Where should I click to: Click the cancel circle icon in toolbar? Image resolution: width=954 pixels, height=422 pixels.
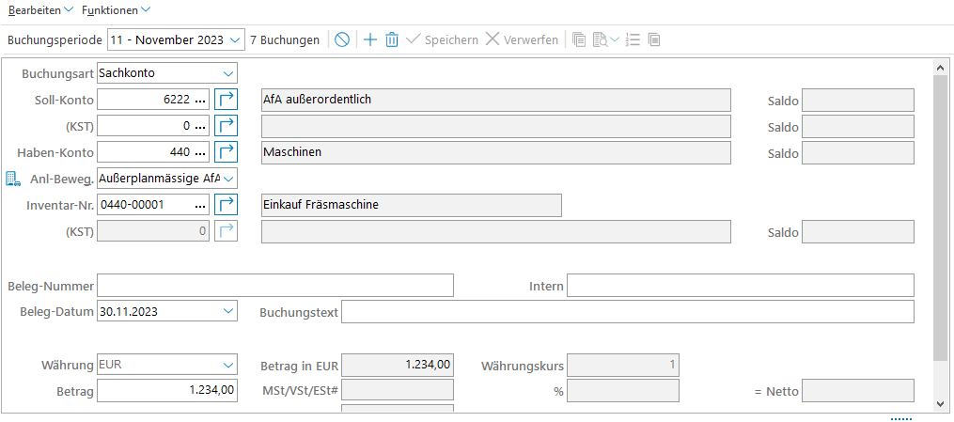click(342, 39)
